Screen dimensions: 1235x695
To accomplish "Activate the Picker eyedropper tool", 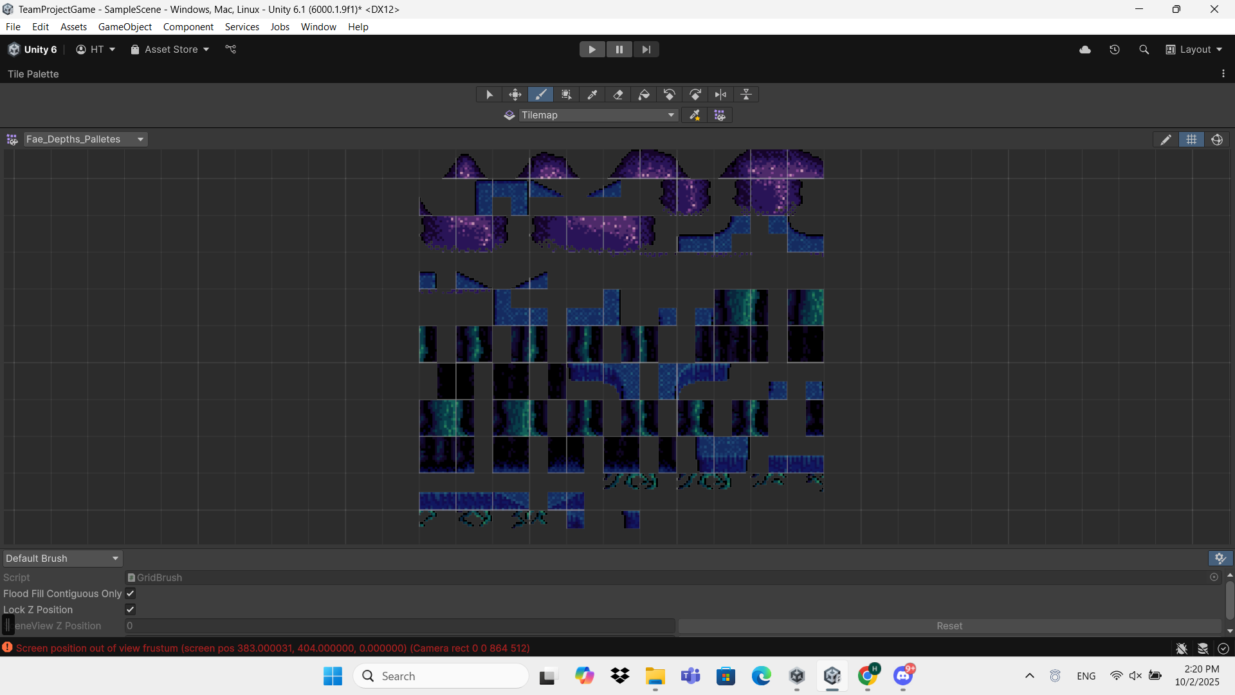I will pos(592,95).
